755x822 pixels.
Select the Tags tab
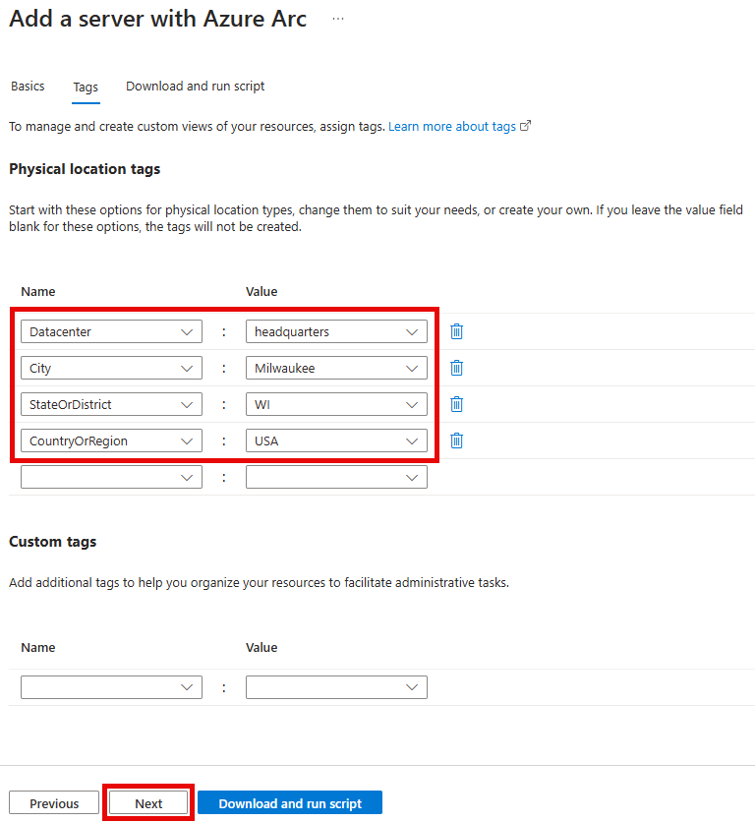[86, 87]
